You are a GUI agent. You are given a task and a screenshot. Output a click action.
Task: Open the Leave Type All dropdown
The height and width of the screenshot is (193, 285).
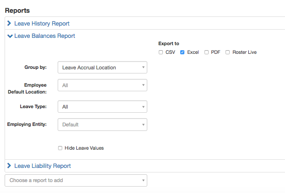click(102, 107)
